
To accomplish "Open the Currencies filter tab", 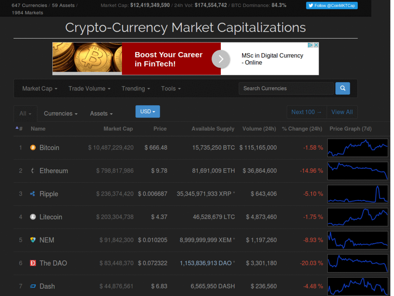I will (x=60, y=114).
